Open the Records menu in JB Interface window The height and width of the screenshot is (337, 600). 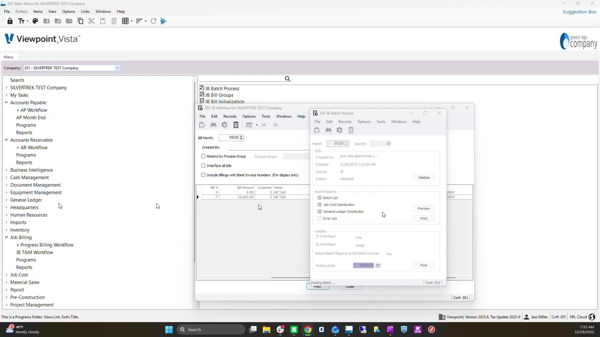point(230,116)
